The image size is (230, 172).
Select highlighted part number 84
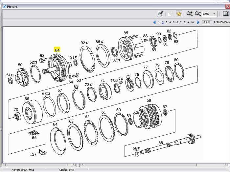coord(57,50)
